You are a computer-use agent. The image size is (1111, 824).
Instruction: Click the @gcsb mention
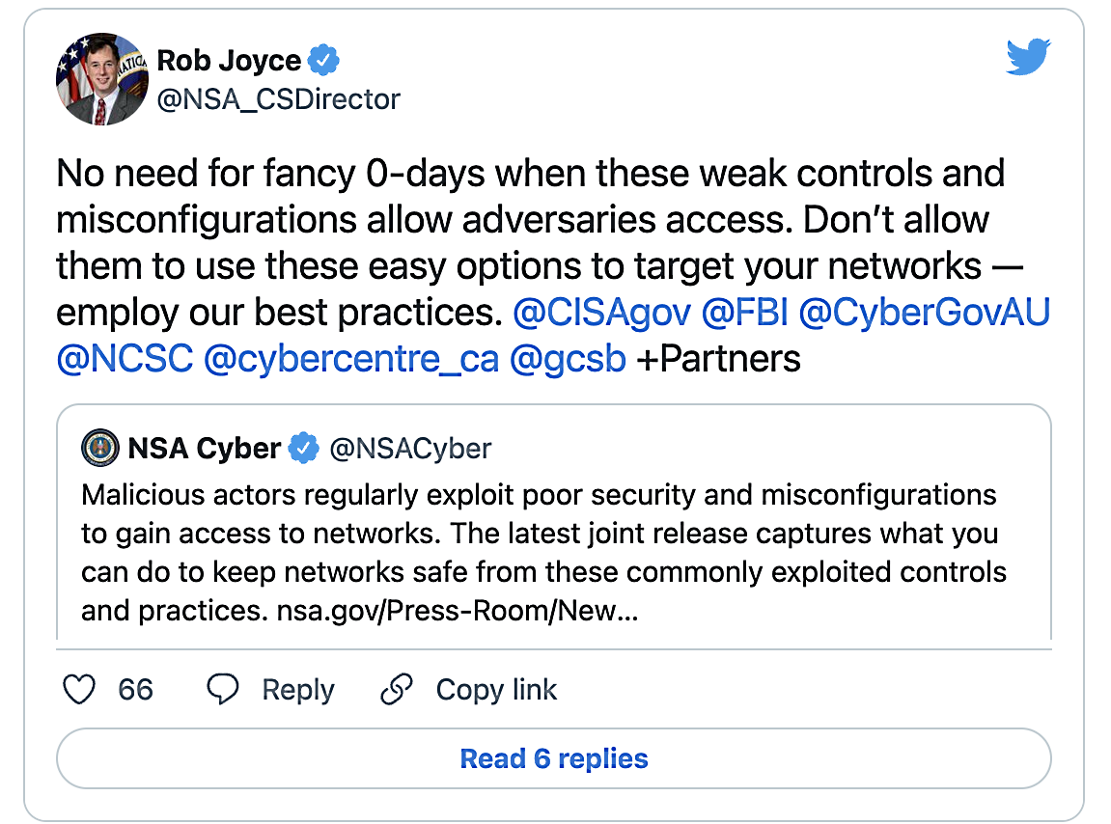point(569,358)
